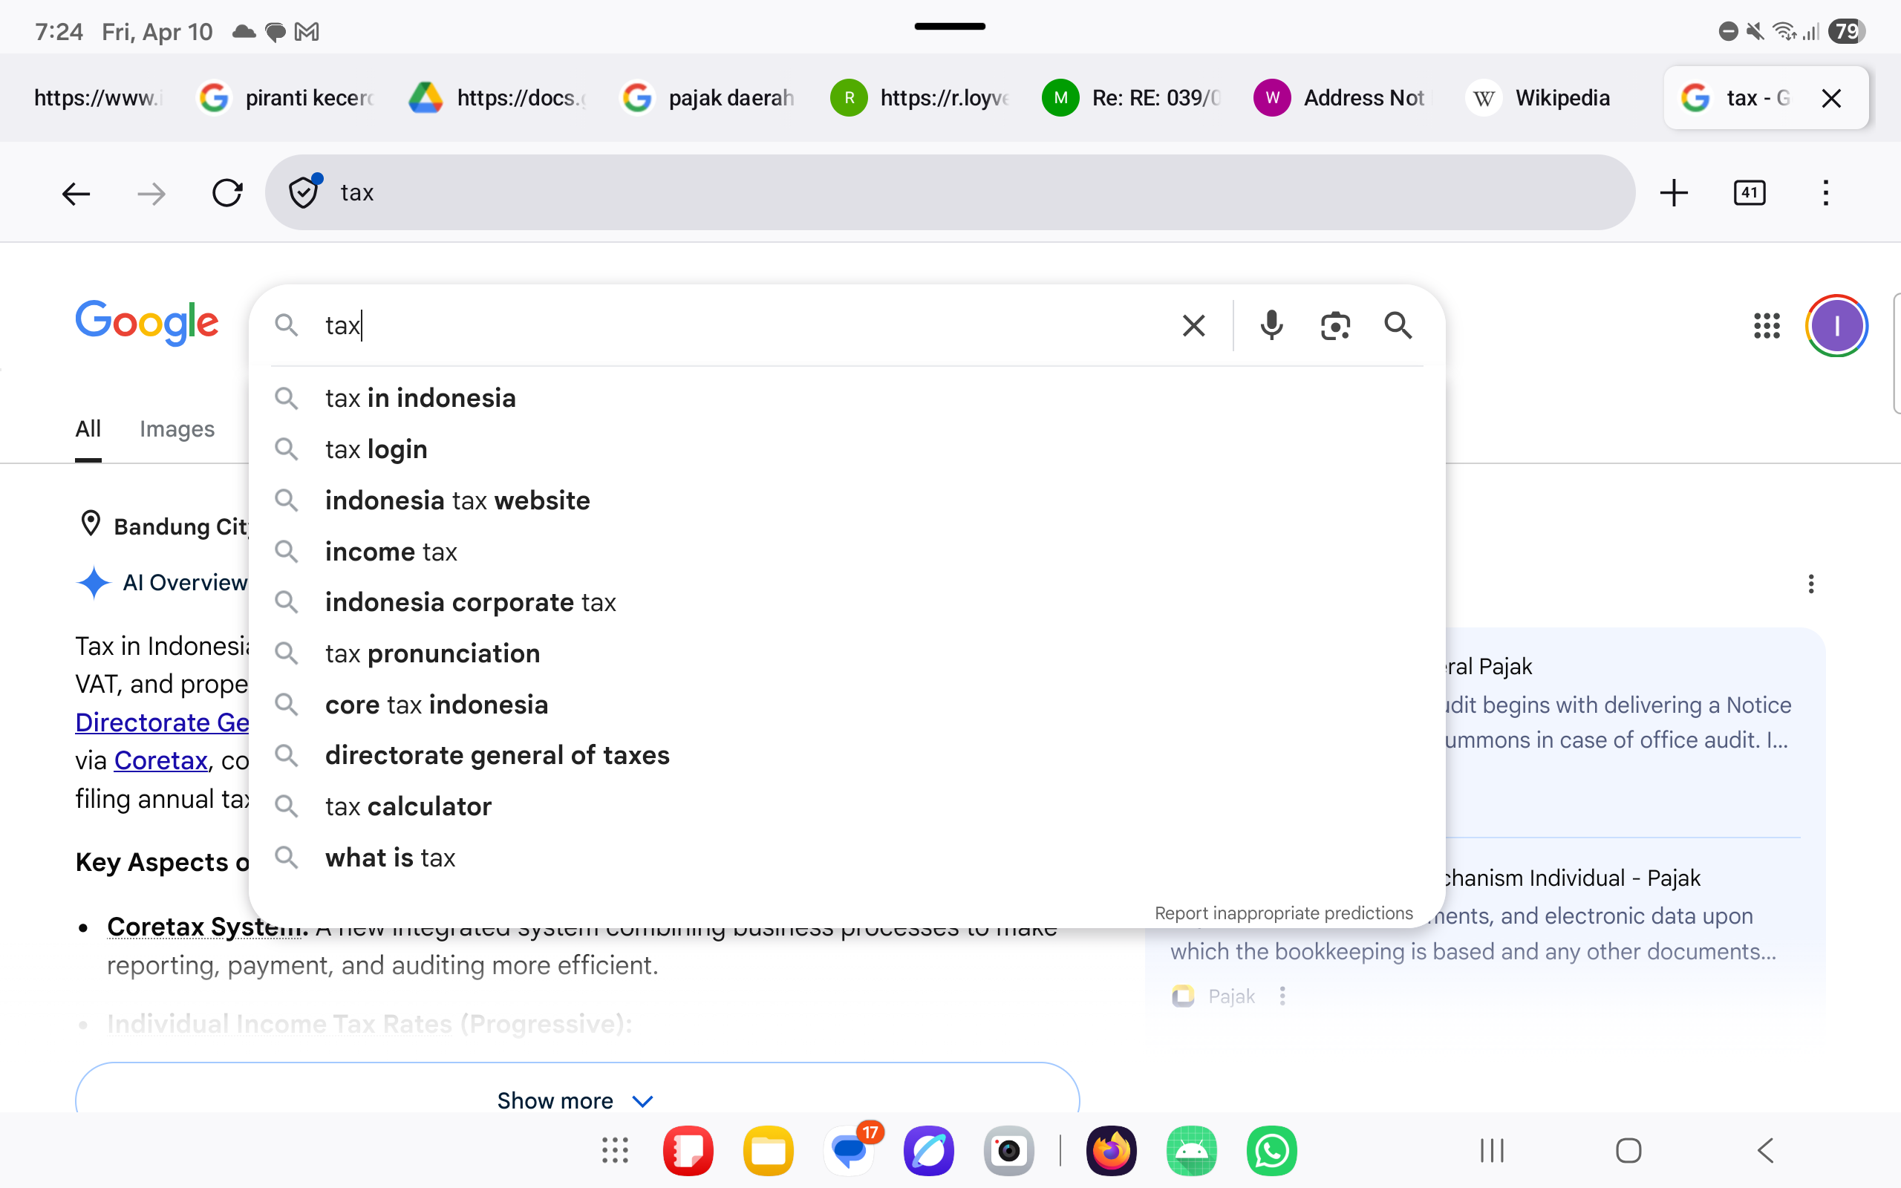Open the Coretax link
Screen dimensions: 1901x1188
click(x=161, y=760)
